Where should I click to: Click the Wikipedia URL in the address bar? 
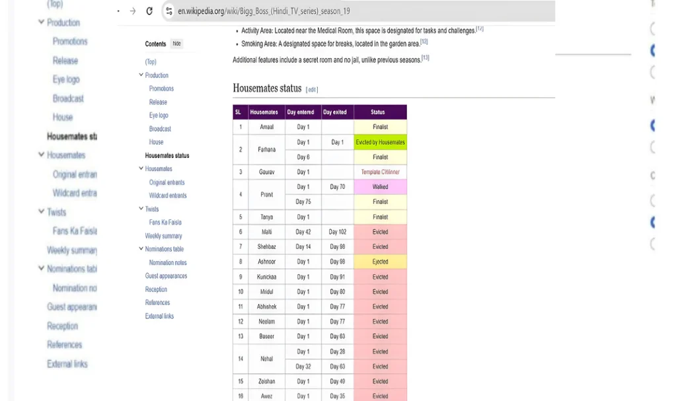click(x=264, y=11)
